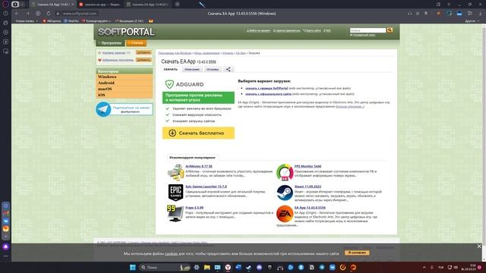This screenshot has width=486, height=273.
Task: Open the Steam 11.09.2023 link
Action: pos(308,187)
